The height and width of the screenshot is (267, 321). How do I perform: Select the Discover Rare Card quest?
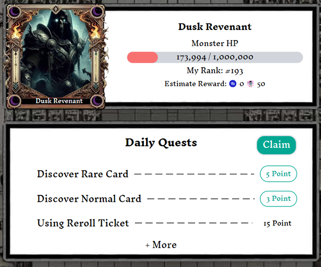pos(83,174)
